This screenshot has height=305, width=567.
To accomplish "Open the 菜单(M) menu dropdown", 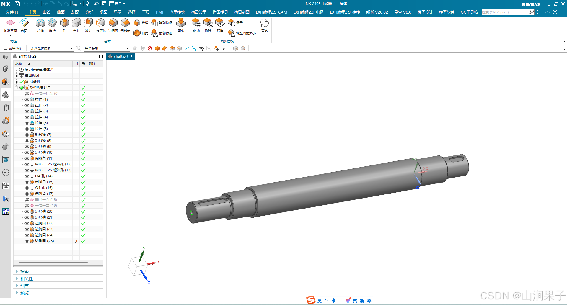I will 14,48.
